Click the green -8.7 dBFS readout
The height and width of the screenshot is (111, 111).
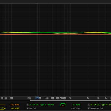(76, 105)
